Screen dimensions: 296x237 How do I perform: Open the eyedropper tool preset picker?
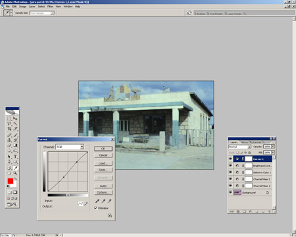pos(11,13)
